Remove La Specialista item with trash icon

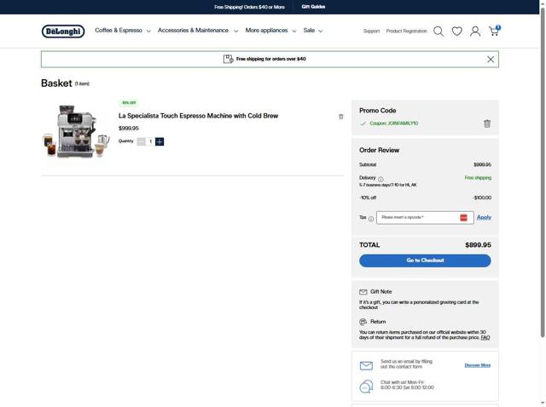(341, 117)
